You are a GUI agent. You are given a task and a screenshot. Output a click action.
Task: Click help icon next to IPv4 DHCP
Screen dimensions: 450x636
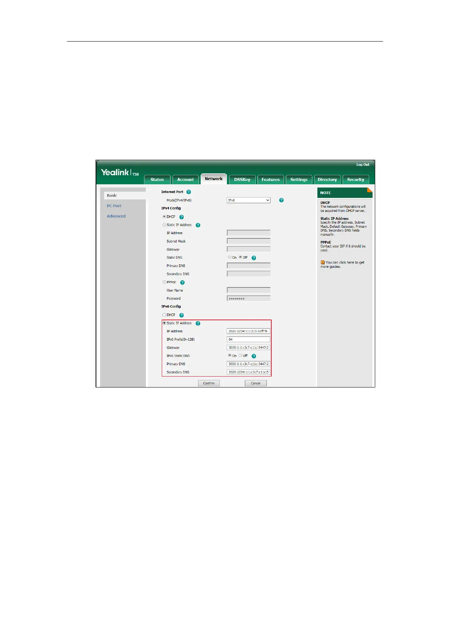(181, 217)
